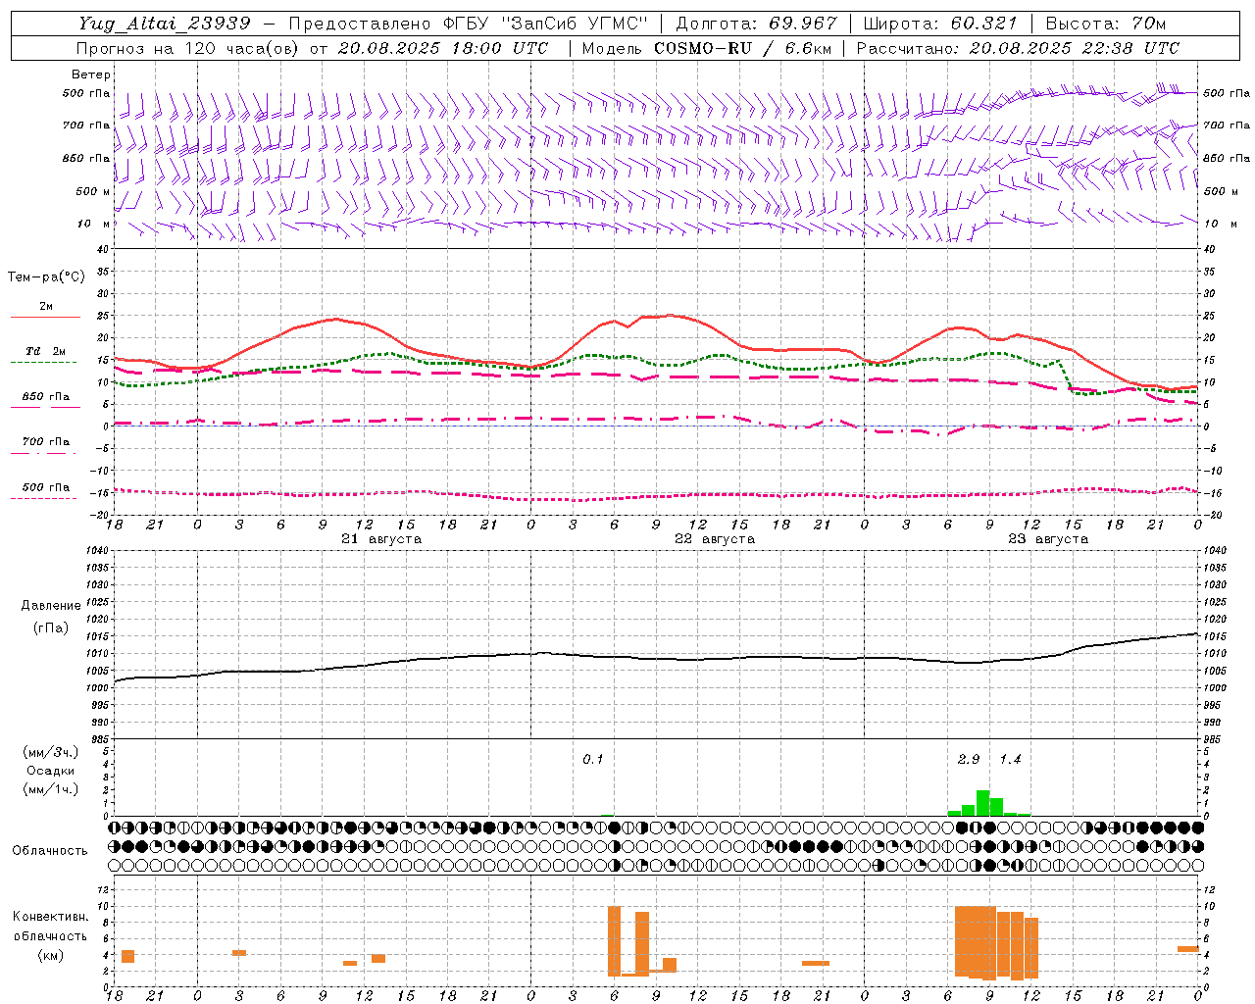This screenshot has width=1255, height=1004.
Task: Click the 21 августа date label
Action: pos(381,539)
